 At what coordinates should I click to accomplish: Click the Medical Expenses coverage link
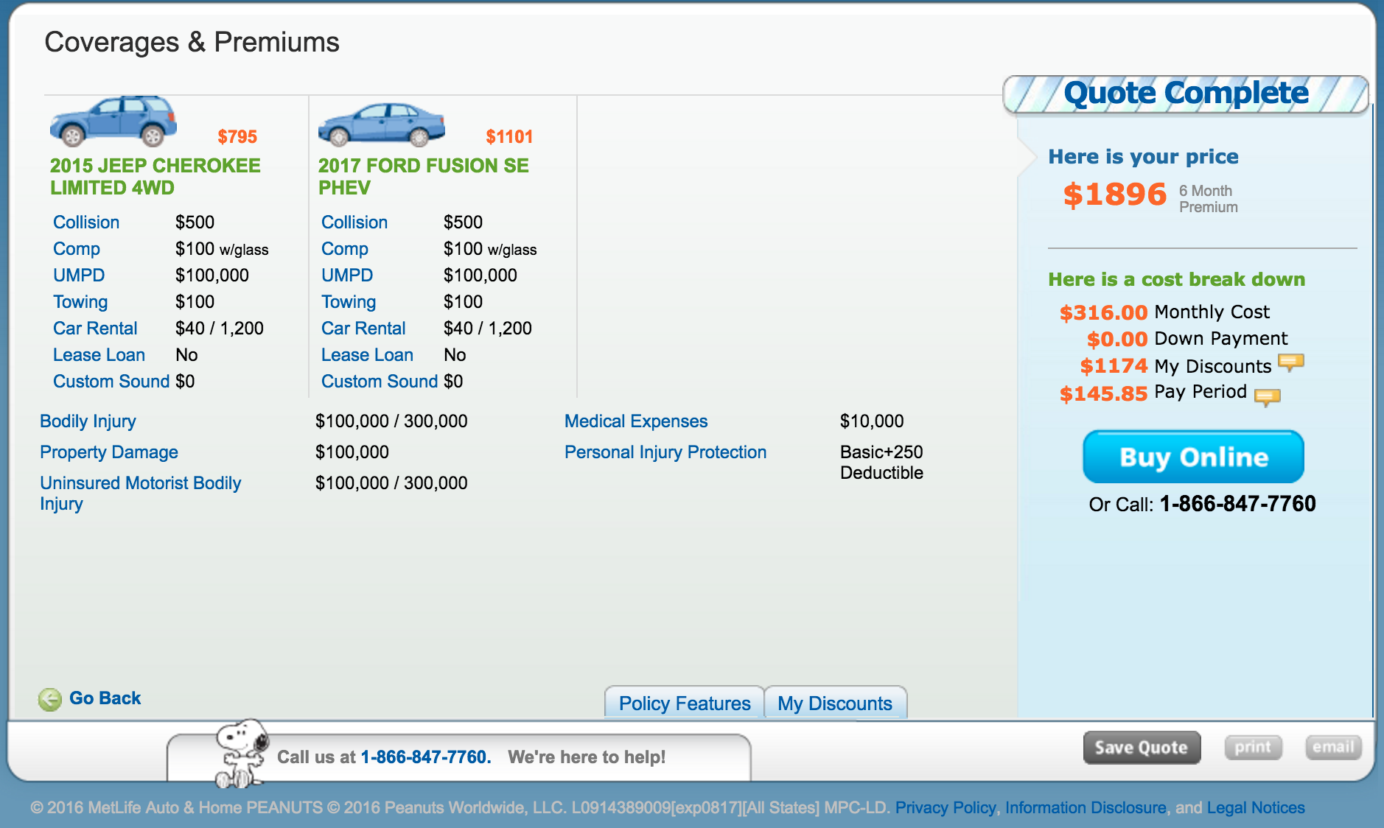636,421
